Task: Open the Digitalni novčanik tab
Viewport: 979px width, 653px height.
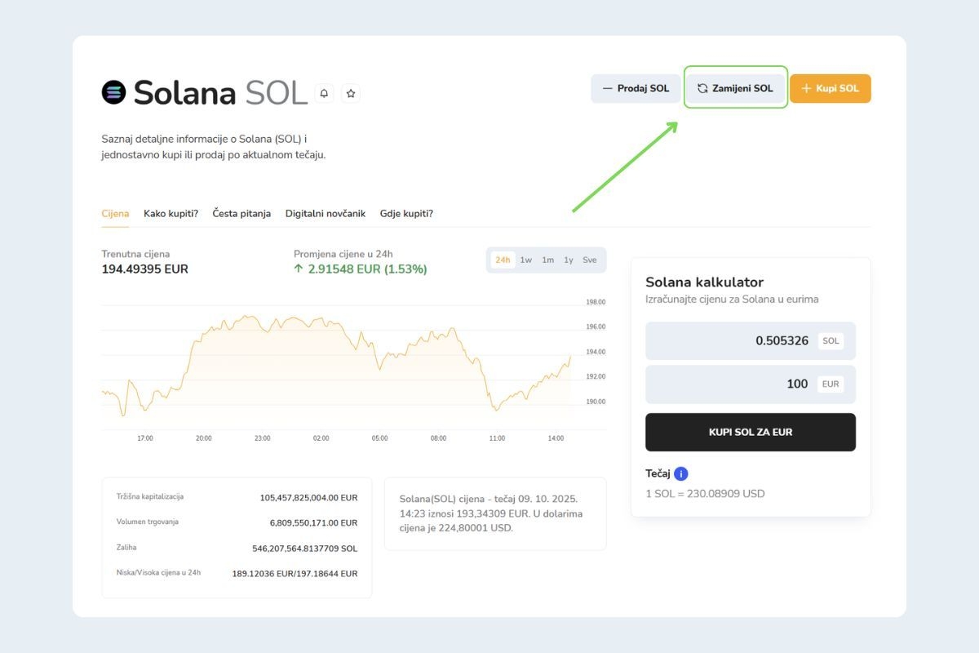Action: (x=325, y=213)
